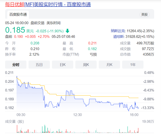Click the 0.182 left axis label on chart

pyautogui.click(x=9, y=108)
